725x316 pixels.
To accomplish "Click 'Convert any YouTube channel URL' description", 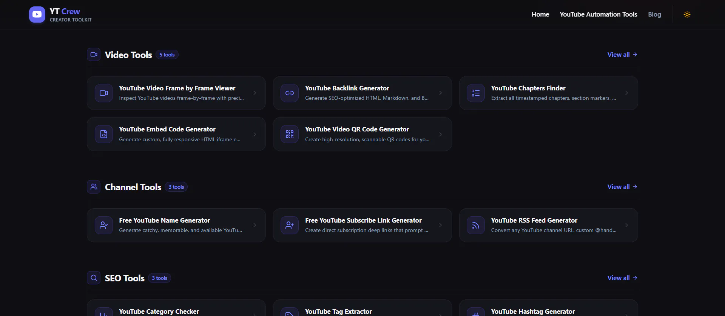I will (x=554, y=230).
